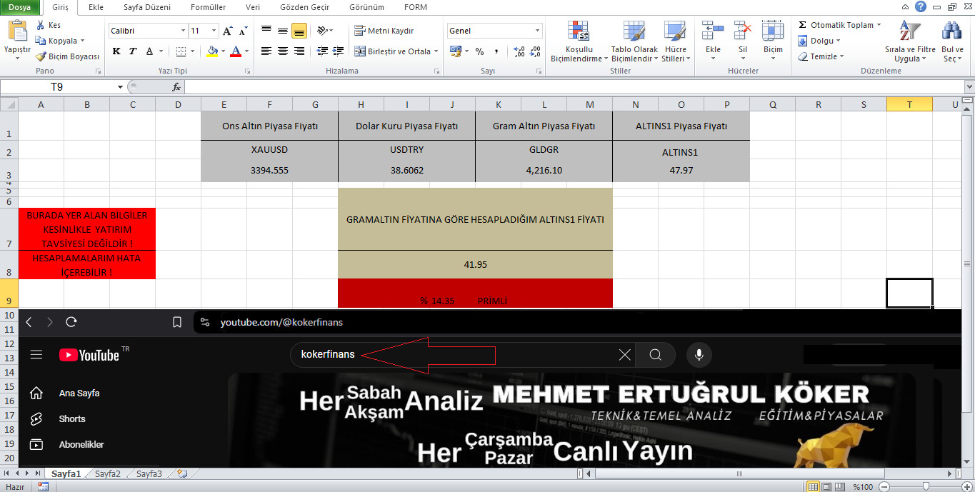Click the accounting currency format icon

455,51
